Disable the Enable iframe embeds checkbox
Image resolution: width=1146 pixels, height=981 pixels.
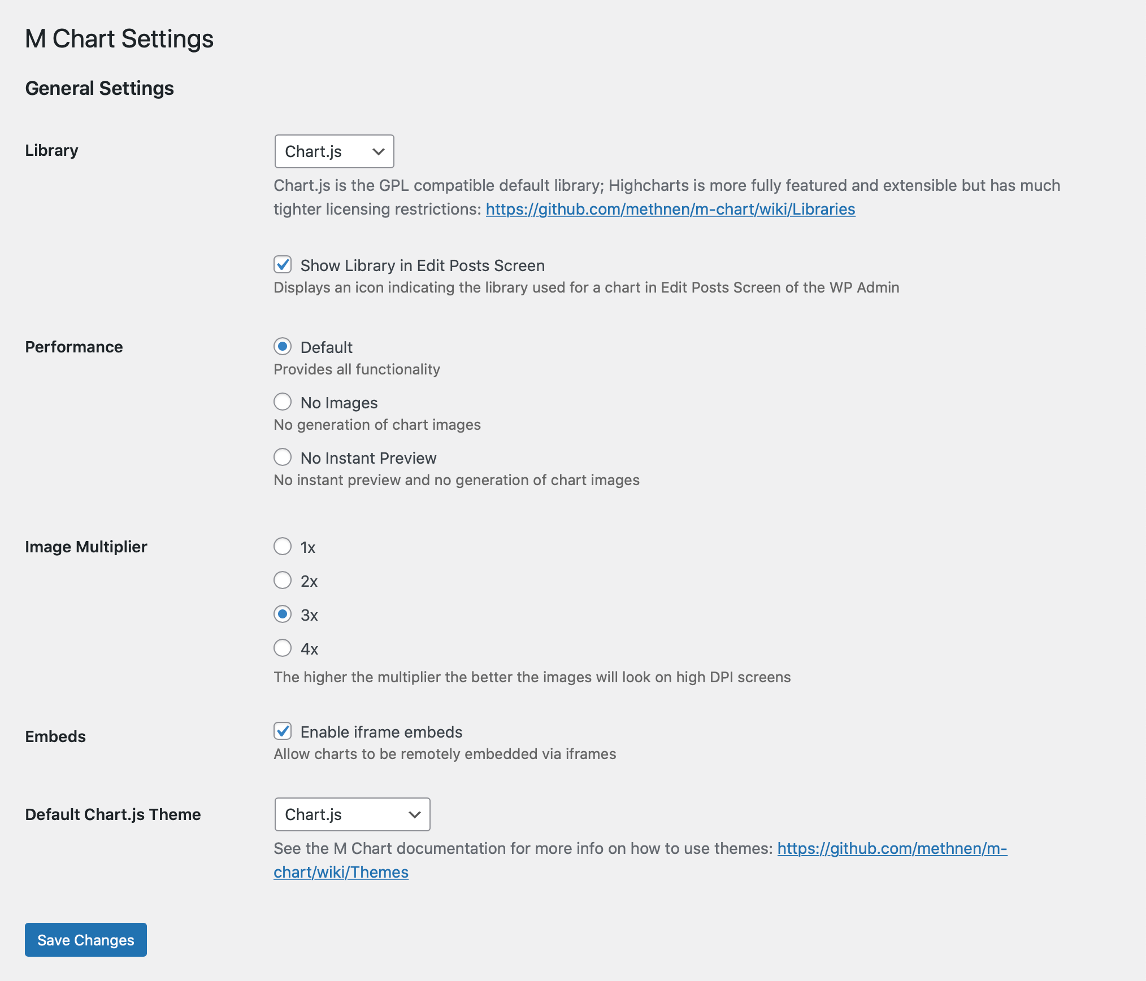(283, 731)
